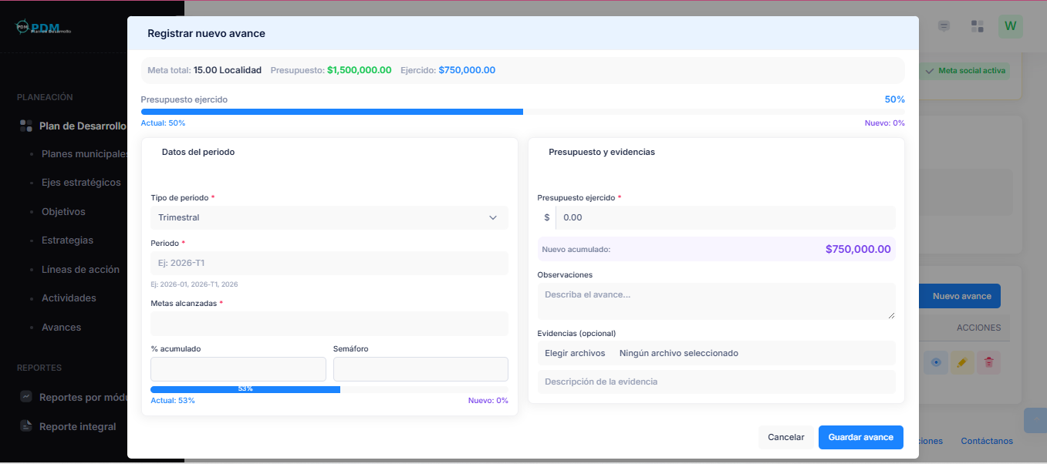This screenshot has height=464, width=1047.
Task: Click the Presupuesto ejercido progress bar
Action: 522,112
